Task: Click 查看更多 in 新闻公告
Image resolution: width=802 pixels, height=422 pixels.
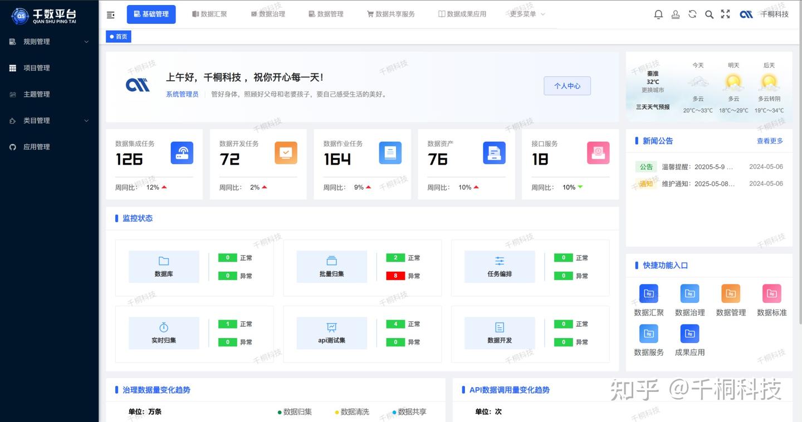Action: (x=770, y=141)
